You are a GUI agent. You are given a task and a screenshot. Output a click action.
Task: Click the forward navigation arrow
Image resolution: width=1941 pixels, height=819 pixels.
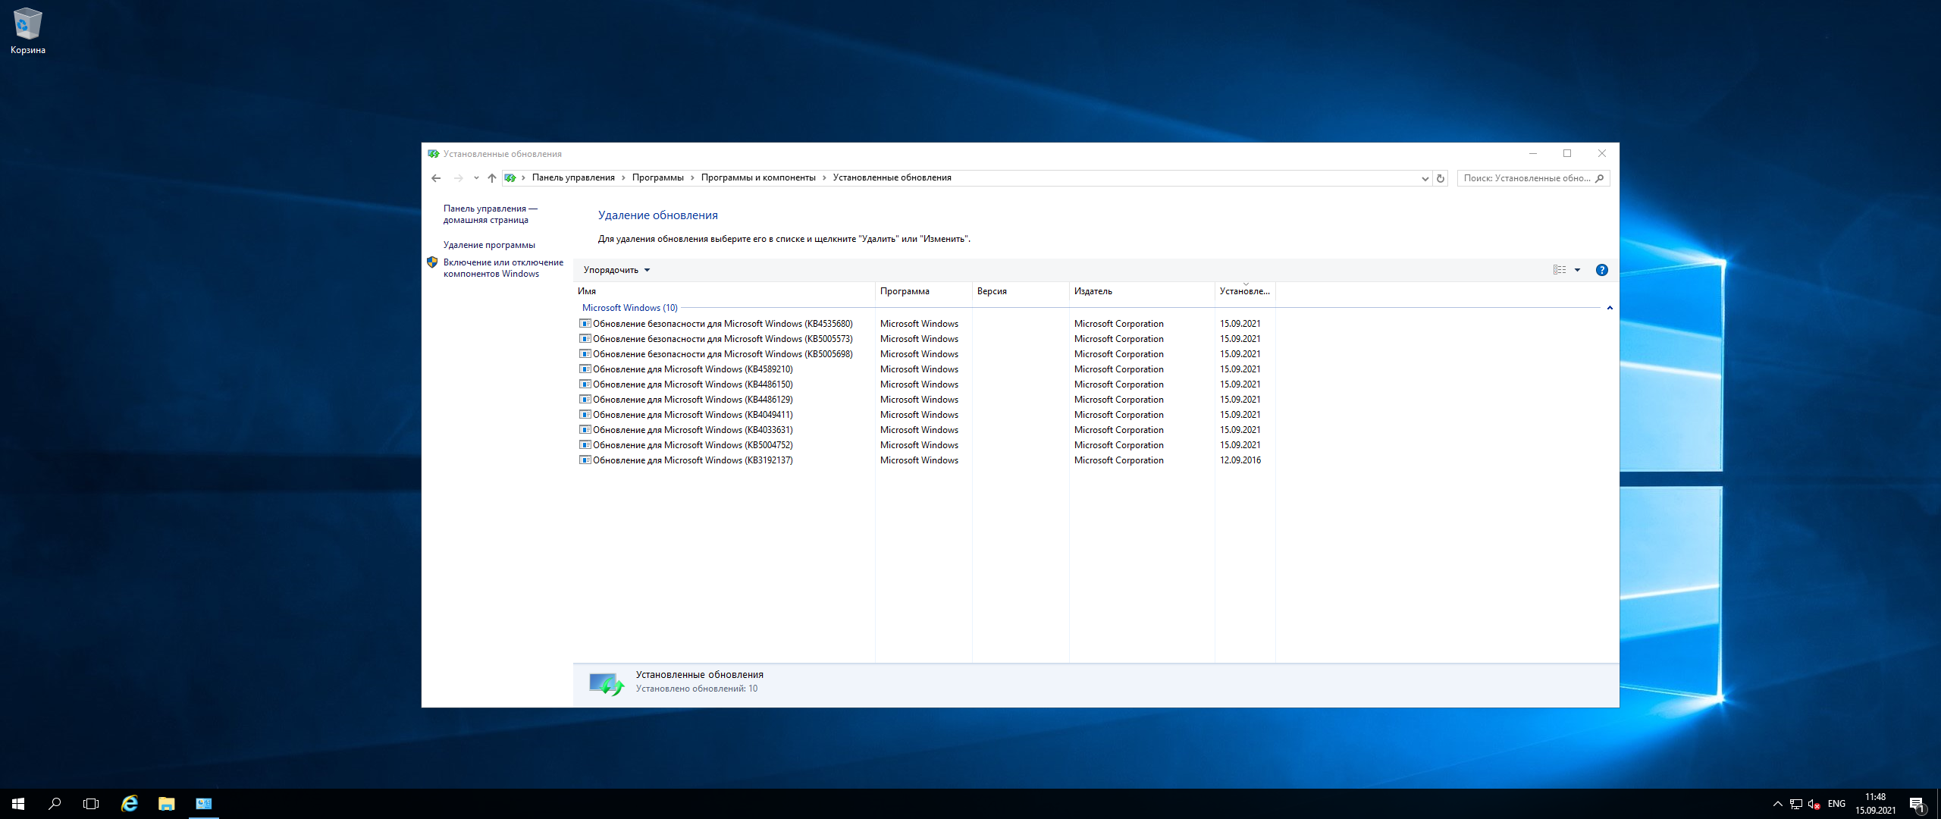[458, 178]
